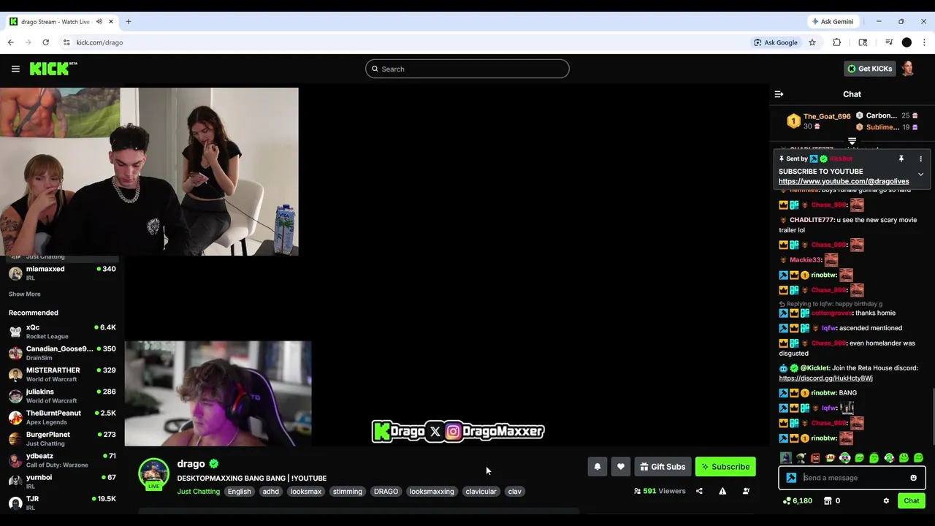Subscribe to drago's channel
This screenshot has width=935, height=526.
725,467
